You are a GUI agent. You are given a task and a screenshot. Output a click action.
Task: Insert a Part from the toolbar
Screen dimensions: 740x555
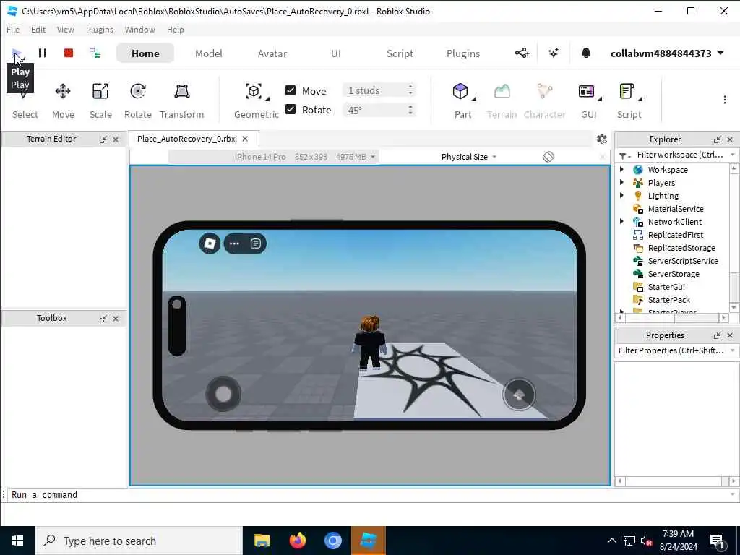[x=462, y=100]
